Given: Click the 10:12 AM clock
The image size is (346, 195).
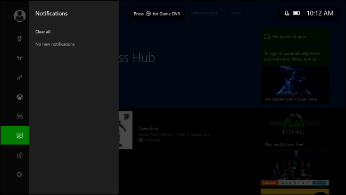Looking at the screenshot, I should click(x=320, y=13).
